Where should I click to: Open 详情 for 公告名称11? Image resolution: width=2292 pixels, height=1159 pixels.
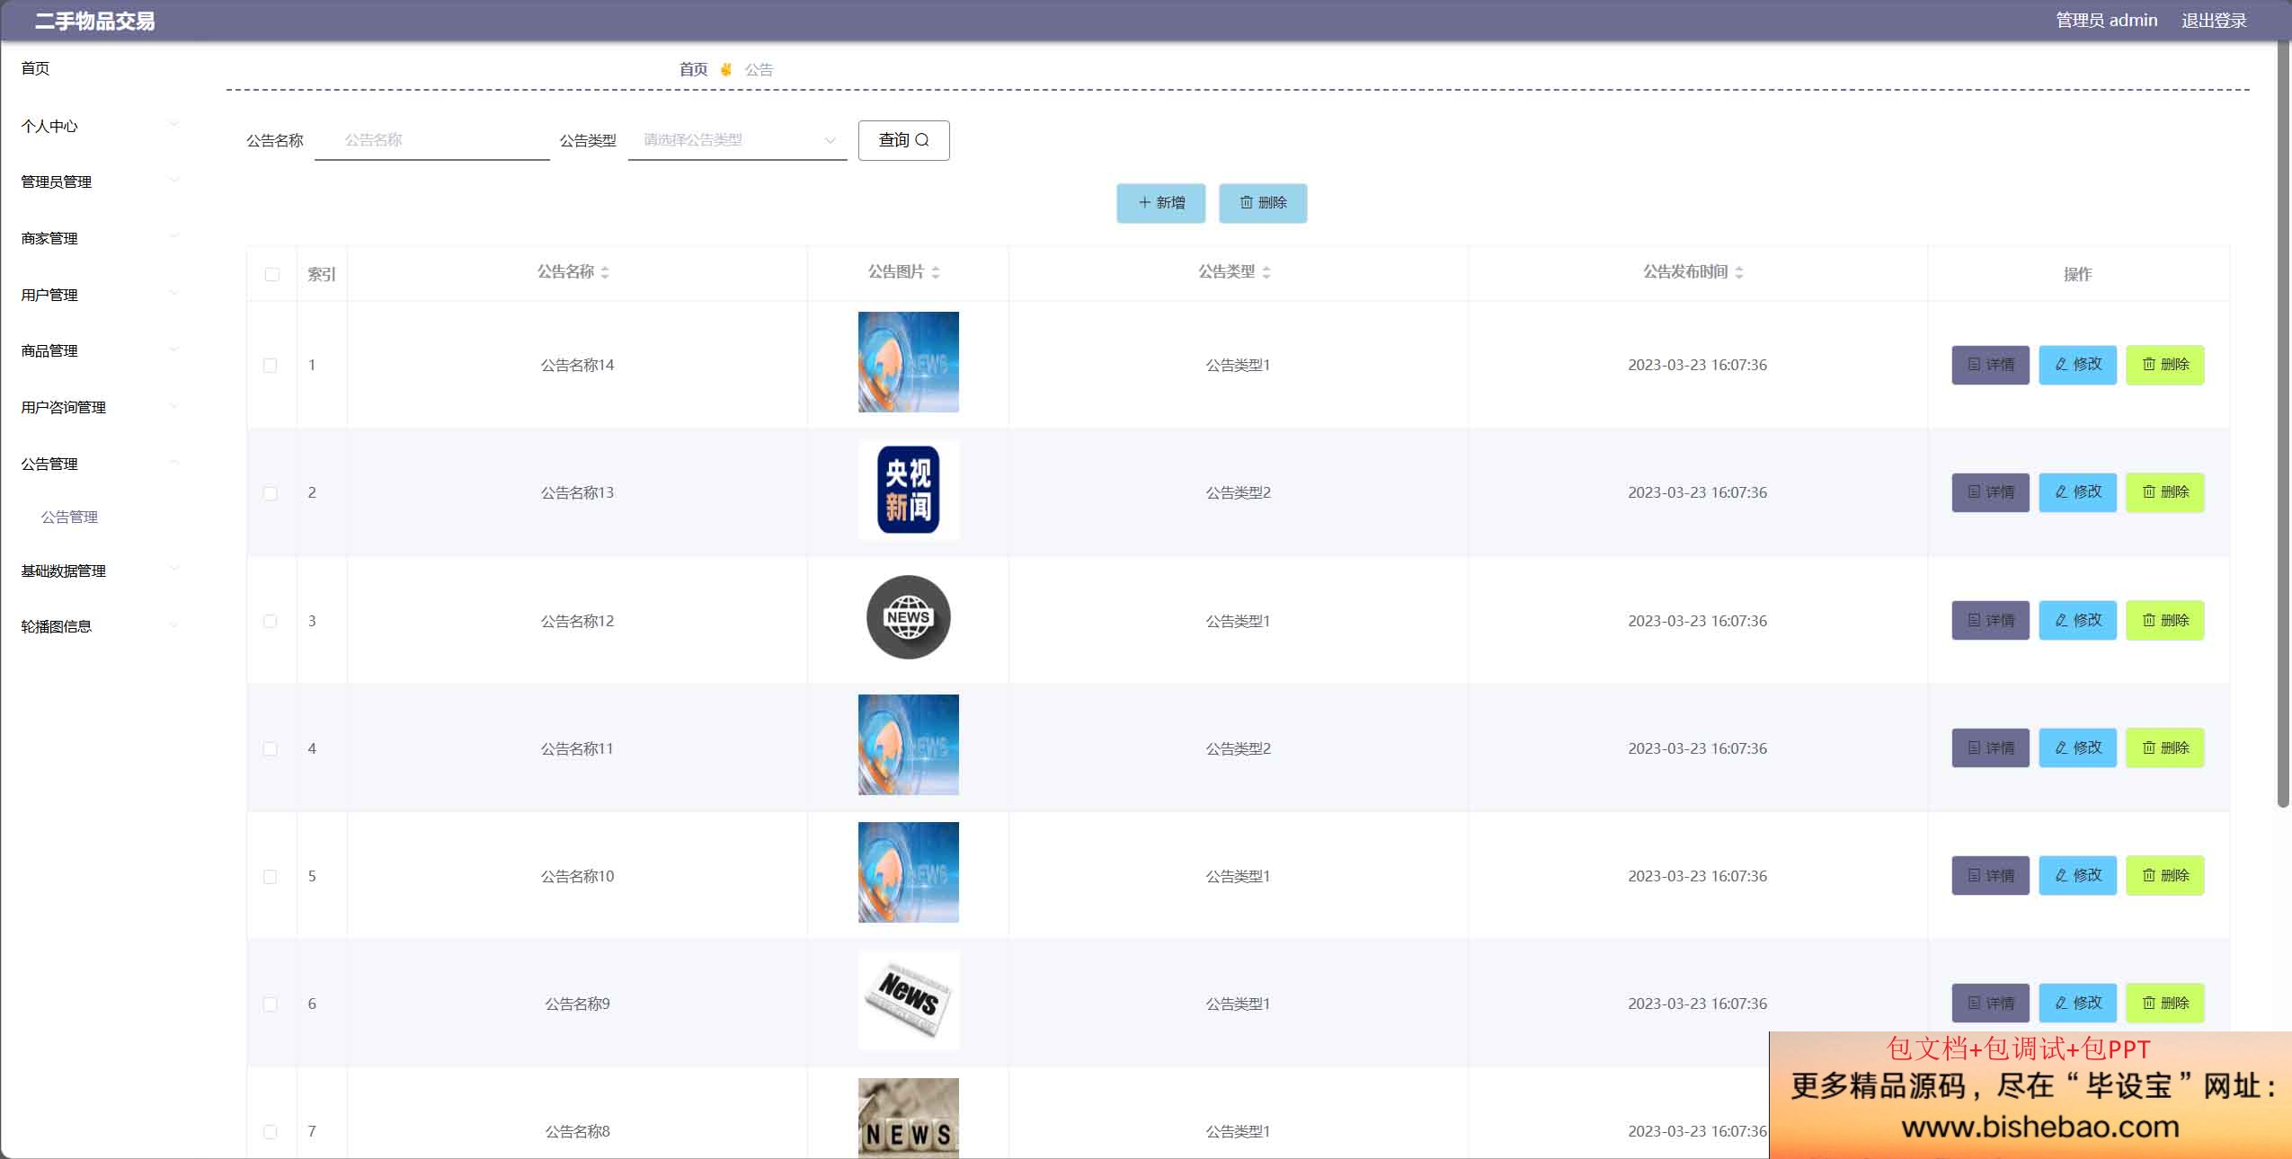coord(1990,748)
